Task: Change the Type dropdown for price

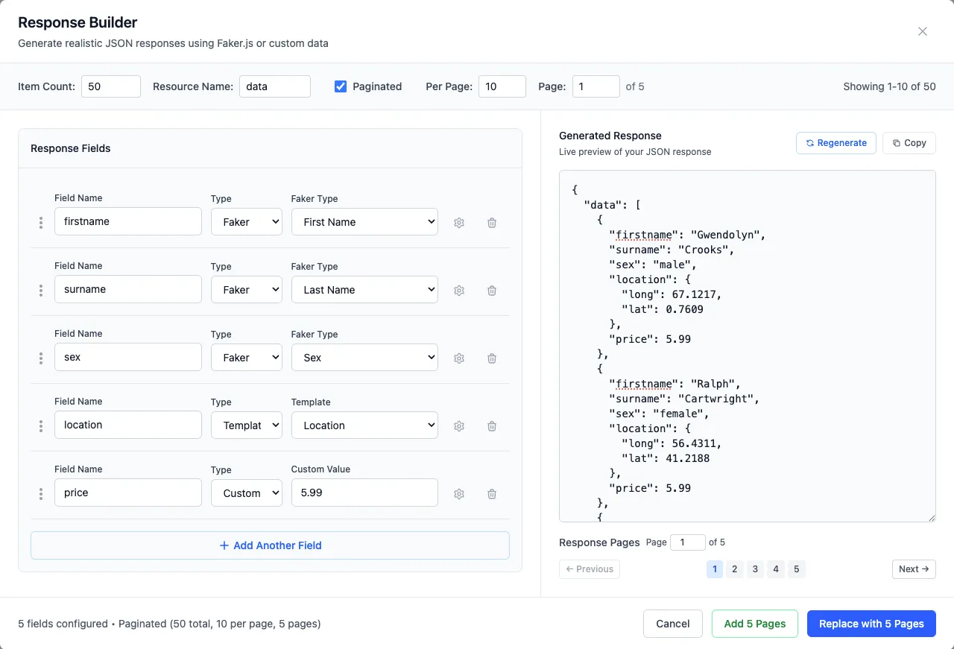Action: 246,493
